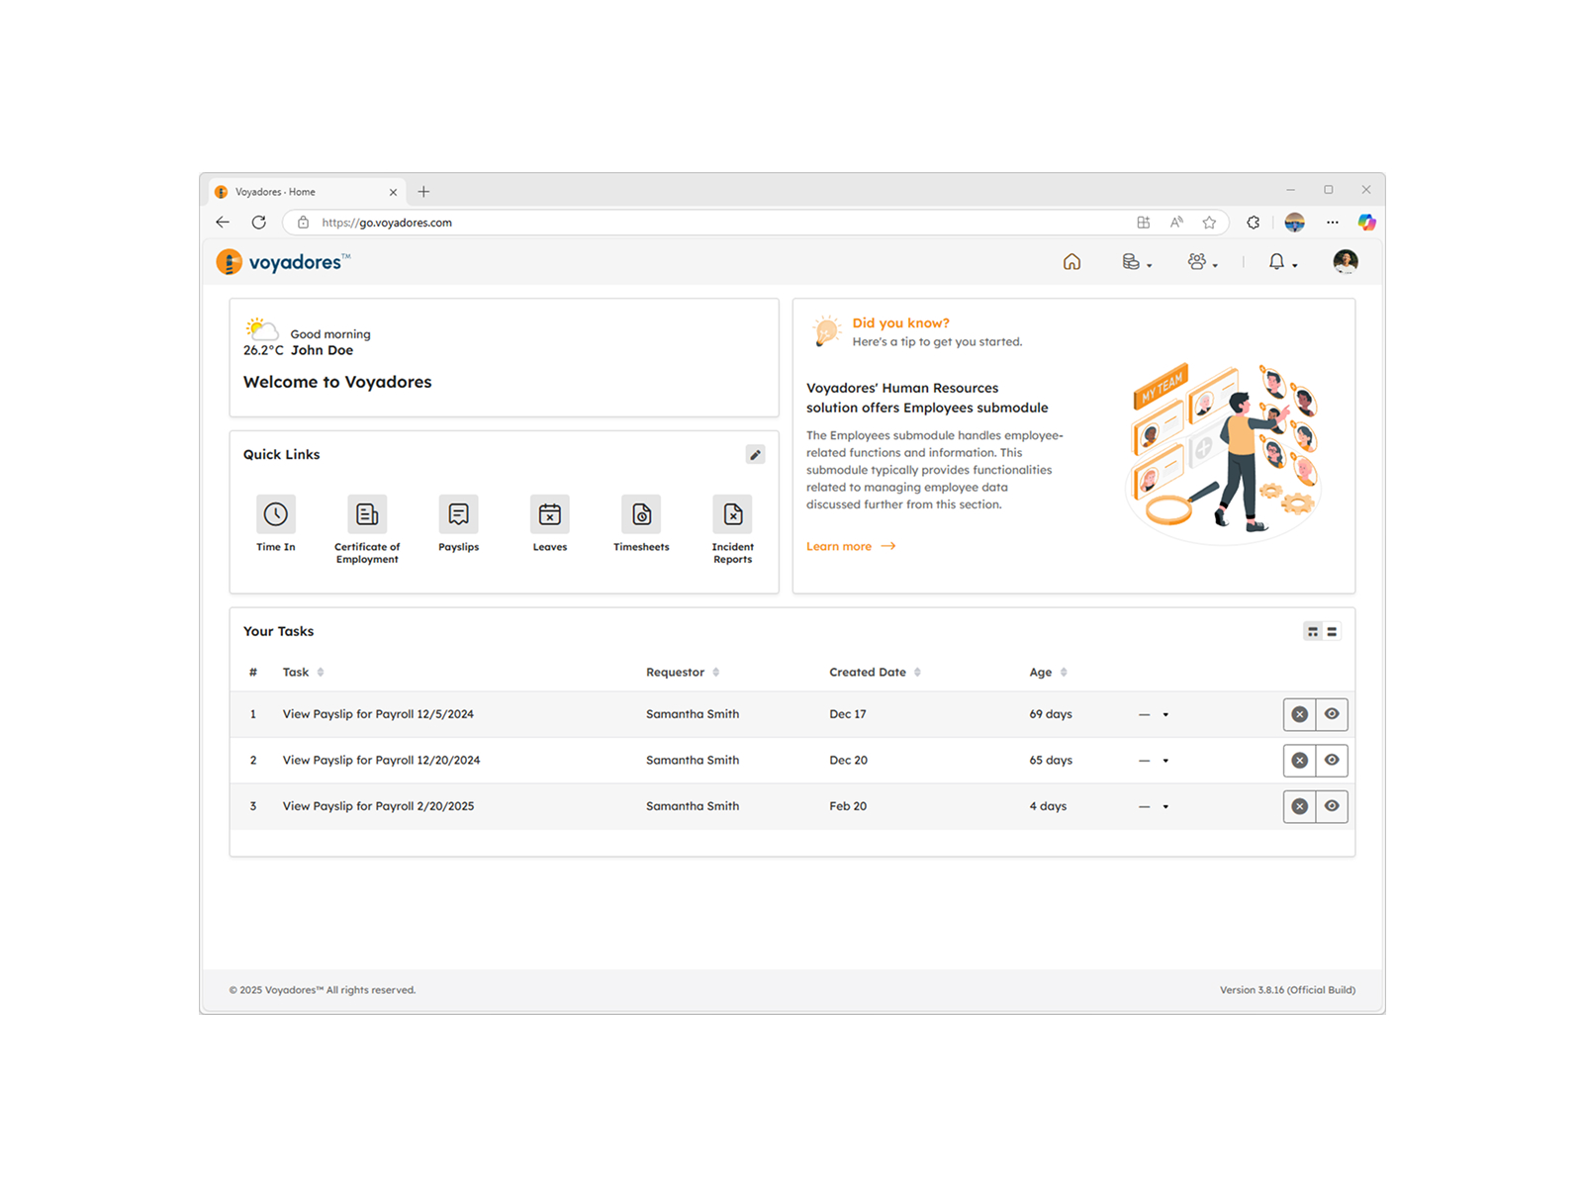Dismiss the Payroll 12/20/2024 task
The height and width of the screenshot is (1187, 1584).
1300,761
